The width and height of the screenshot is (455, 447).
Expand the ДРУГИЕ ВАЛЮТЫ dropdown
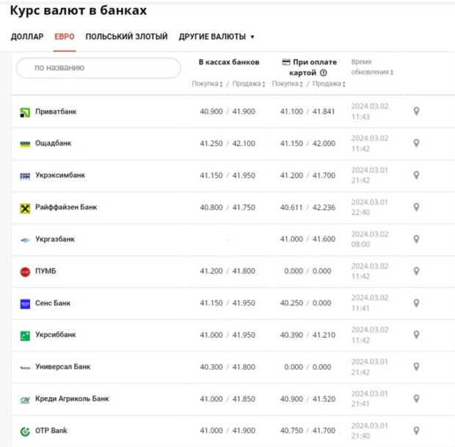[219, 37]
